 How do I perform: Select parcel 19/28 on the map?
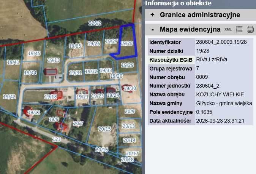point(127,43)
